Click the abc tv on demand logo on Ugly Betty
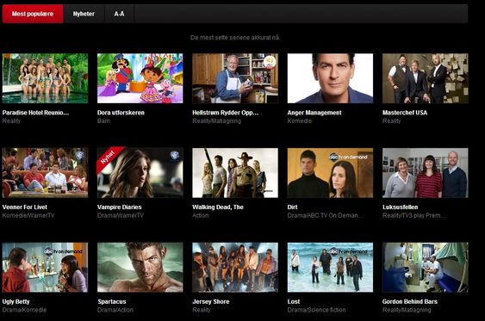485x321 pixels. click(63, 251)
